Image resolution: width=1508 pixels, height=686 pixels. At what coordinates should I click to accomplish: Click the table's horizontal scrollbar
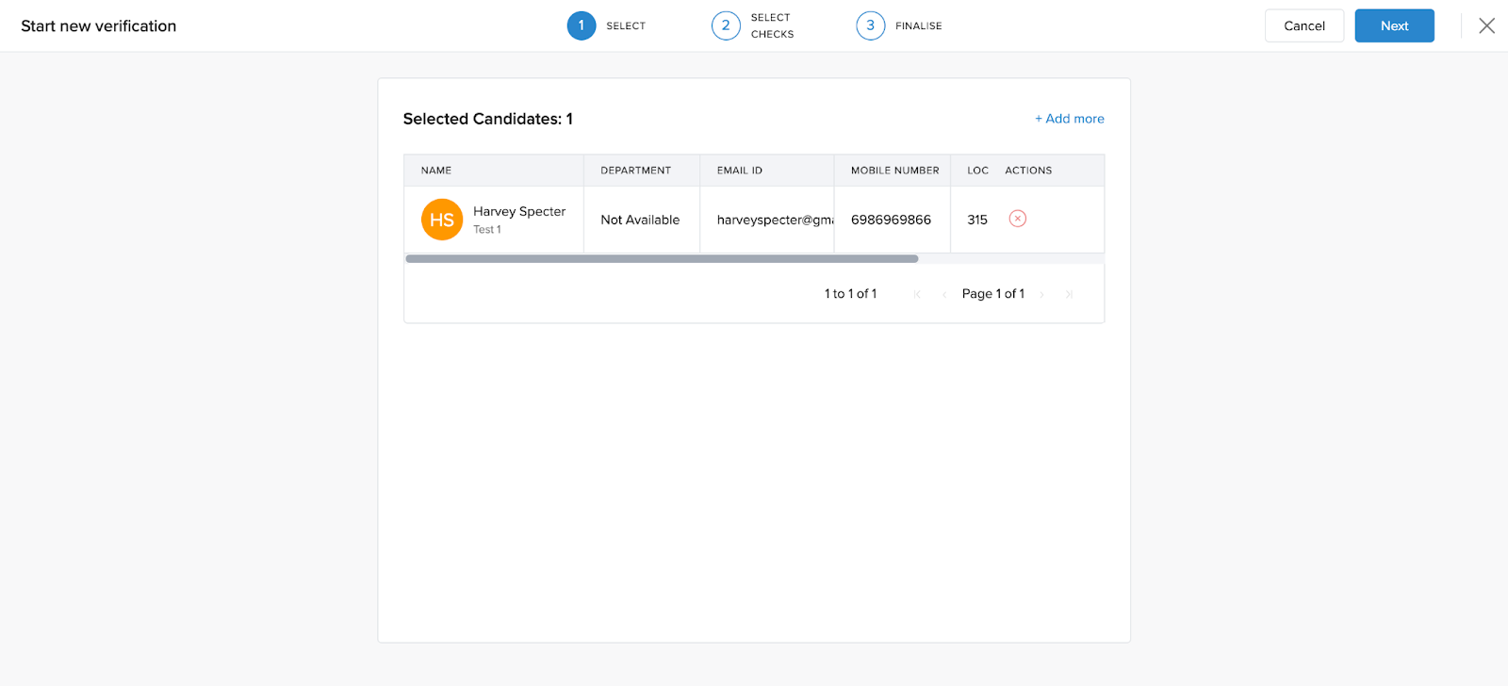point(661,258)
